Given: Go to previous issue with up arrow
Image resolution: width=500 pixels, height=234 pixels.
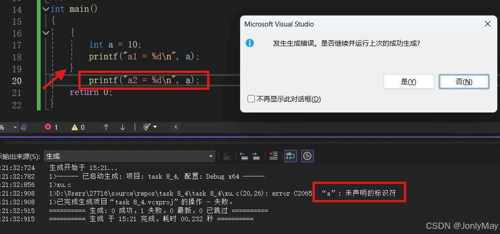Looking at the screenshot, I should pos(106,127).
